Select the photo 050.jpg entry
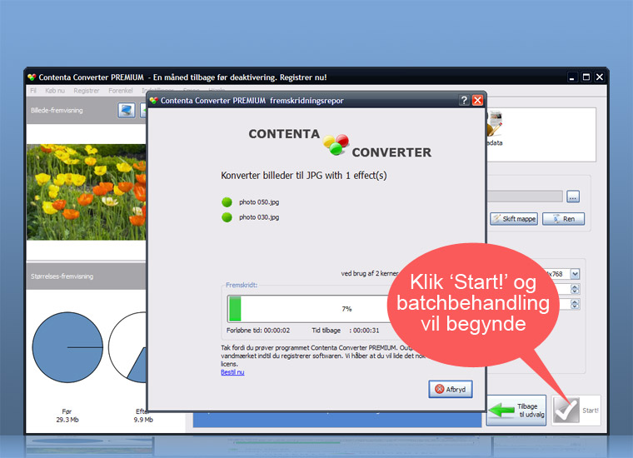The height and width of the screenshot is (458, 633). coord(259,202)
